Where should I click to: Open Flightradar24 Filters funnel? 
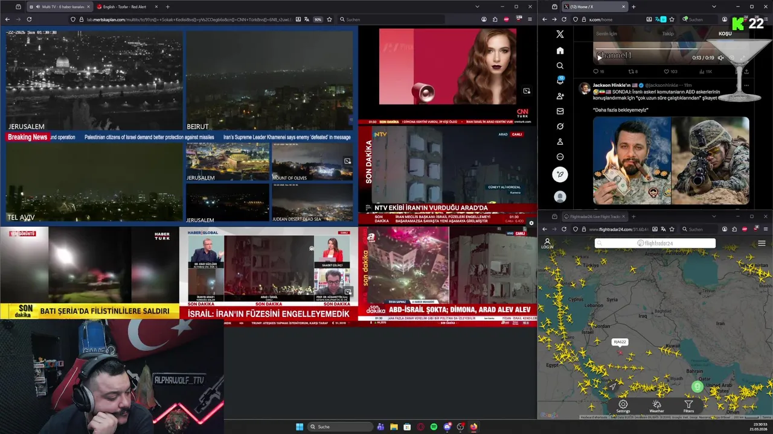pyautogui.click(x=688, y=406)
